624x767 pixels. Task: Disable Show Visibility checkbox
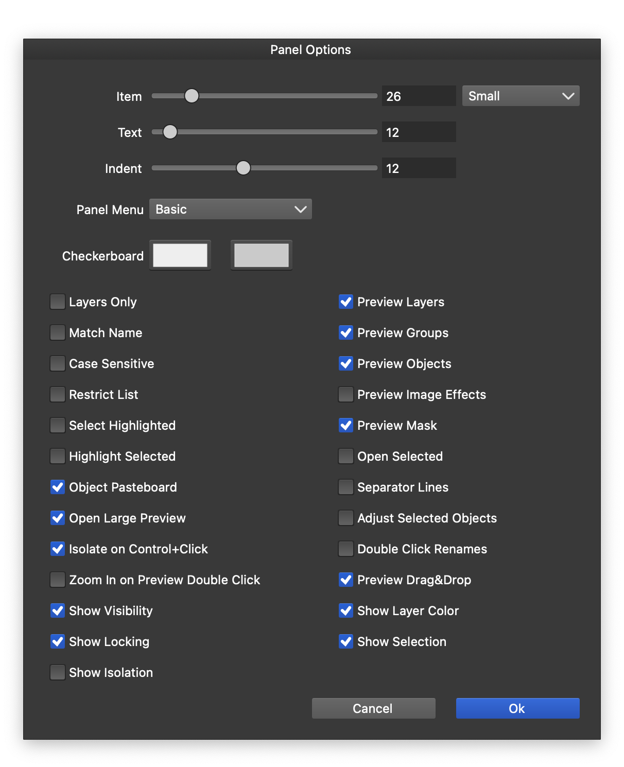click(x=58, y=611)
